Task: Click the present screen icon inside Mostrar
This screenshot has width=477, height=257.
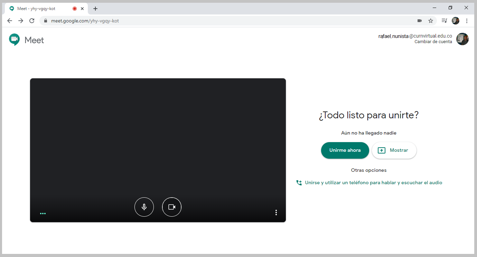Action: [x=382, y=150]
